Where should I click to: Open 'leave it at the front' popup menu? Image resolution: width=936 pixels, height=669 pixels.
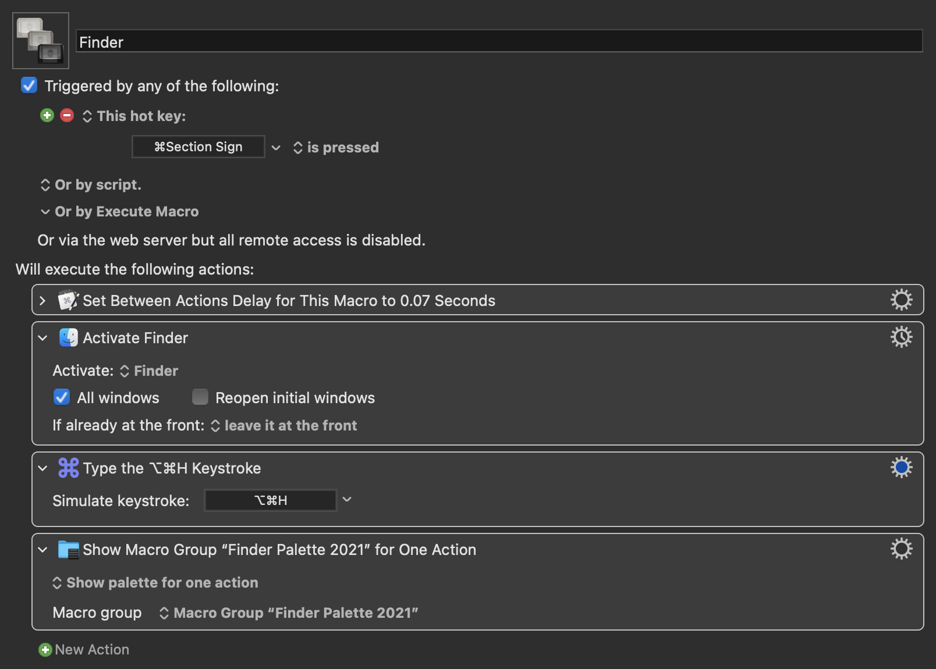284,426
